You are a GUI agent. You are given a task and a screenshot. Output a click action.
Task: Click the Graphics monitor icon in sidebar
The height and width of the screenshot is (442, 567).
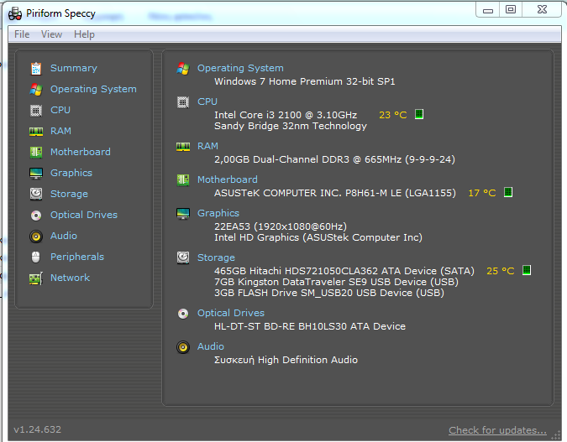(36, 174)
